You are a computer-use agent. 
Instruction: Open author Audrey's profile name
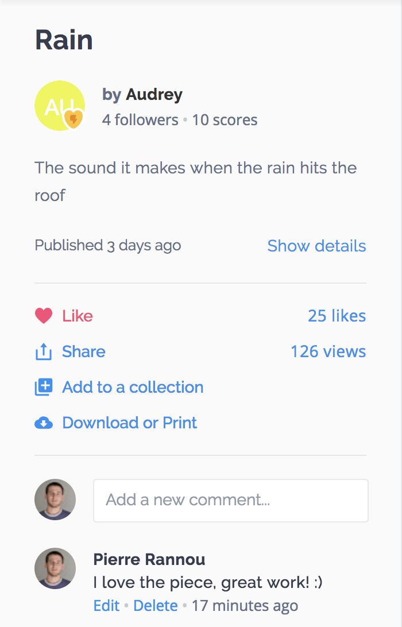click(154, 95)
